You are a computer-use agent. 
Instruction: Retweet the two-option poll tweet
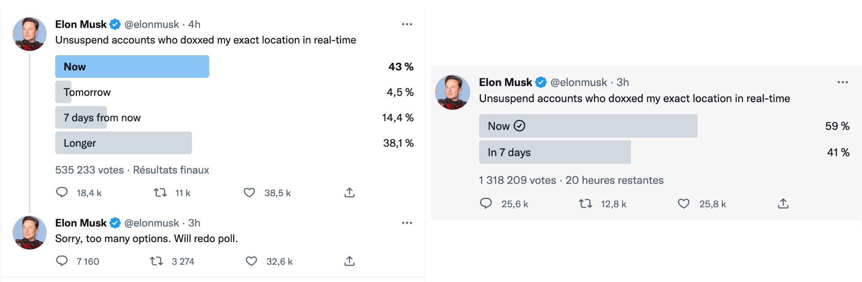585,204
